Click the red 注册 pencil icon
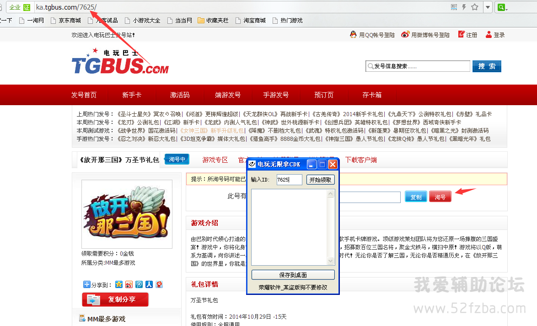 (462, 34)
